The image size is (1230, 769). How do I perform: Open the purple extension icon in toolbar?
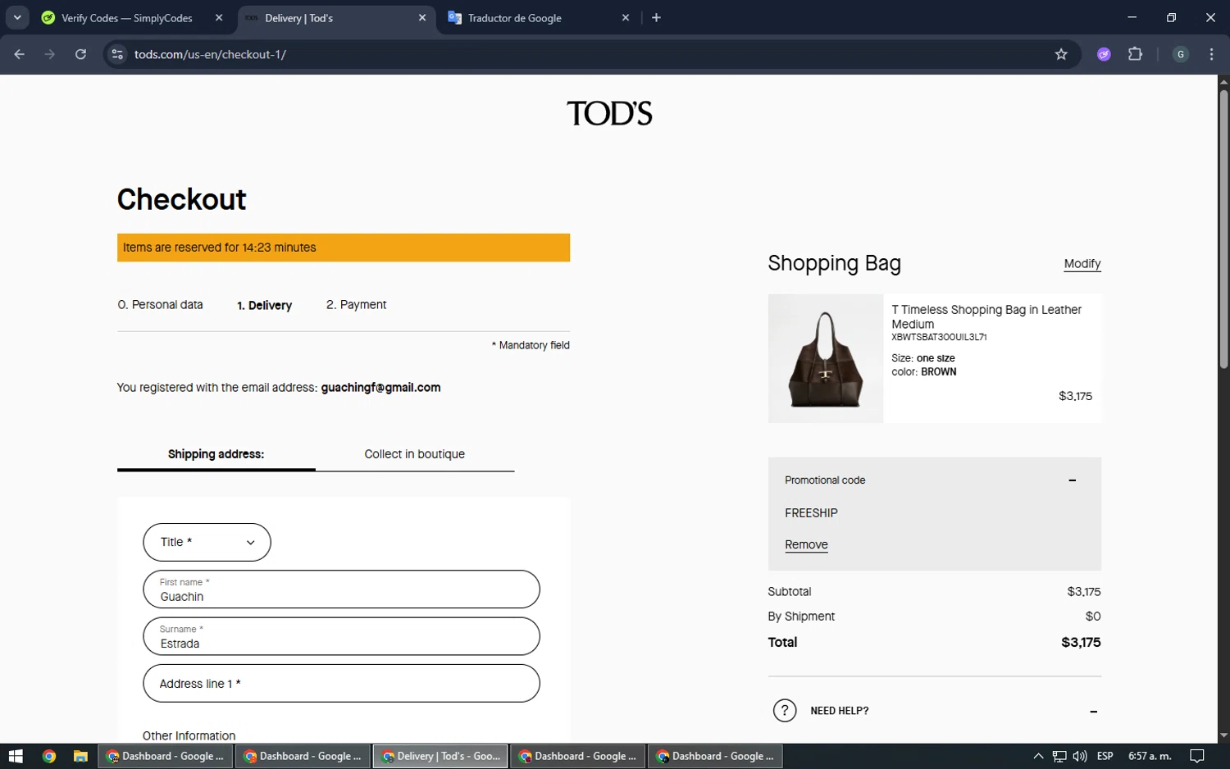point(1104,54)
